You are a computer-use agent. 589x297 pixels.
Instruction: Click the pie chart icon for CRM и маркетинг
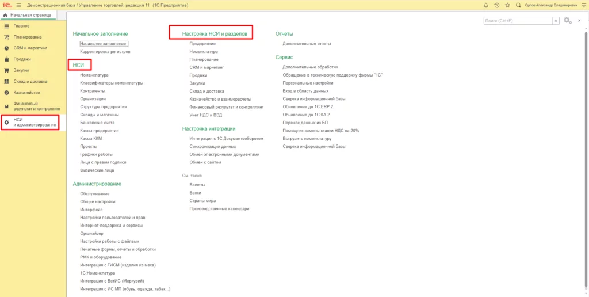(6, 48)
